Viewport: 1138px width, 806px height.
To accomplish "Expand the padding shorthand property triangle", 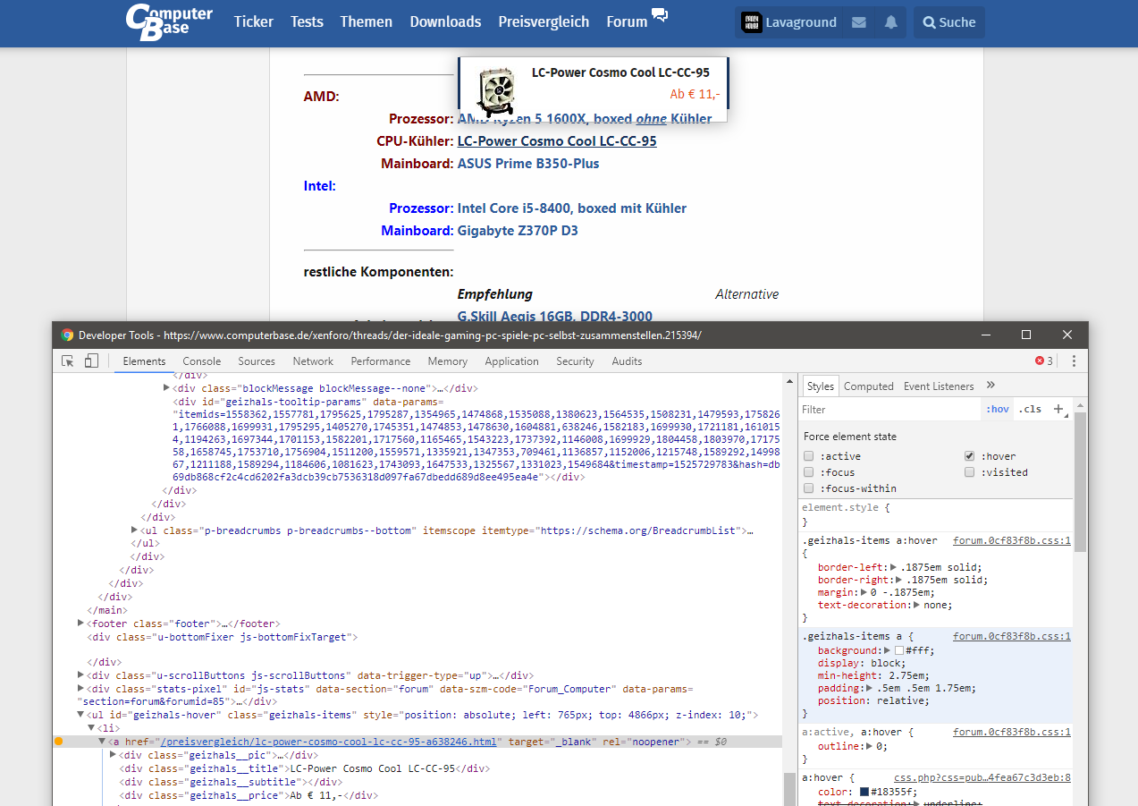I will (x=871, y=688).
